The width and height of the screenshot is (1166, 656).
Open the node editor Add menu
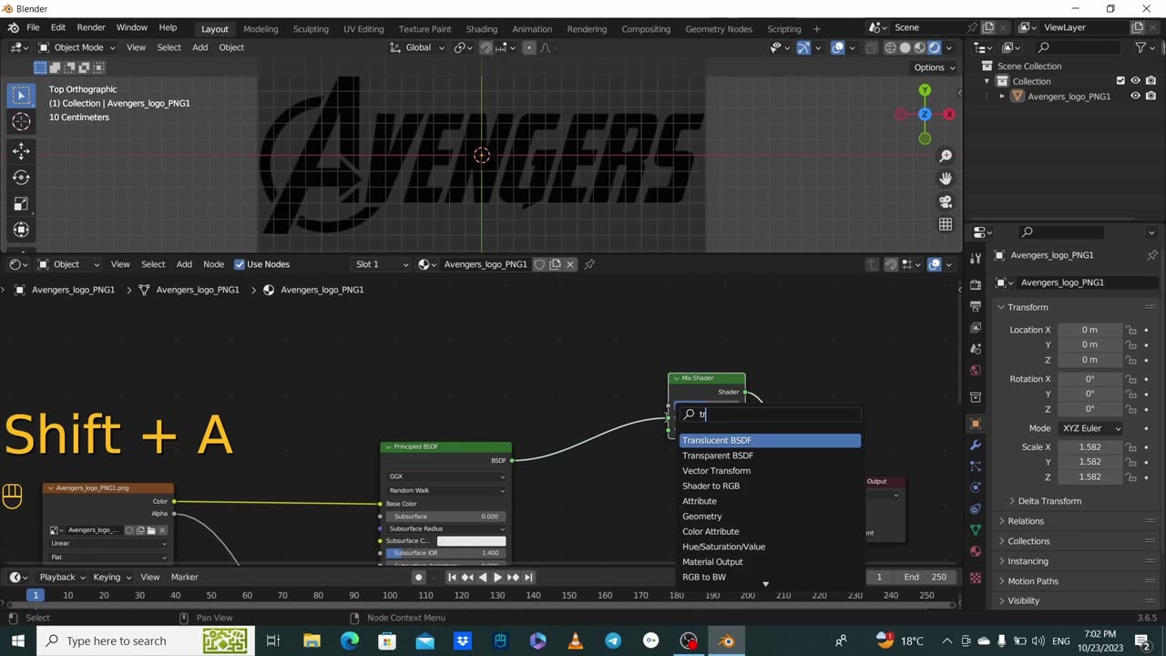click(184, 264)
